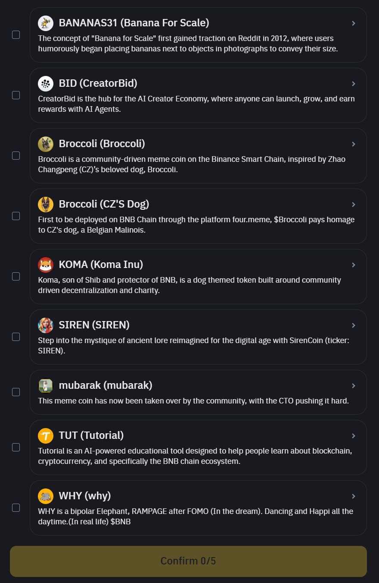The height and width of the screenshot is (583, 379).
Task: Click the WHY elephant token icon
Action: (x=46, y=496)
